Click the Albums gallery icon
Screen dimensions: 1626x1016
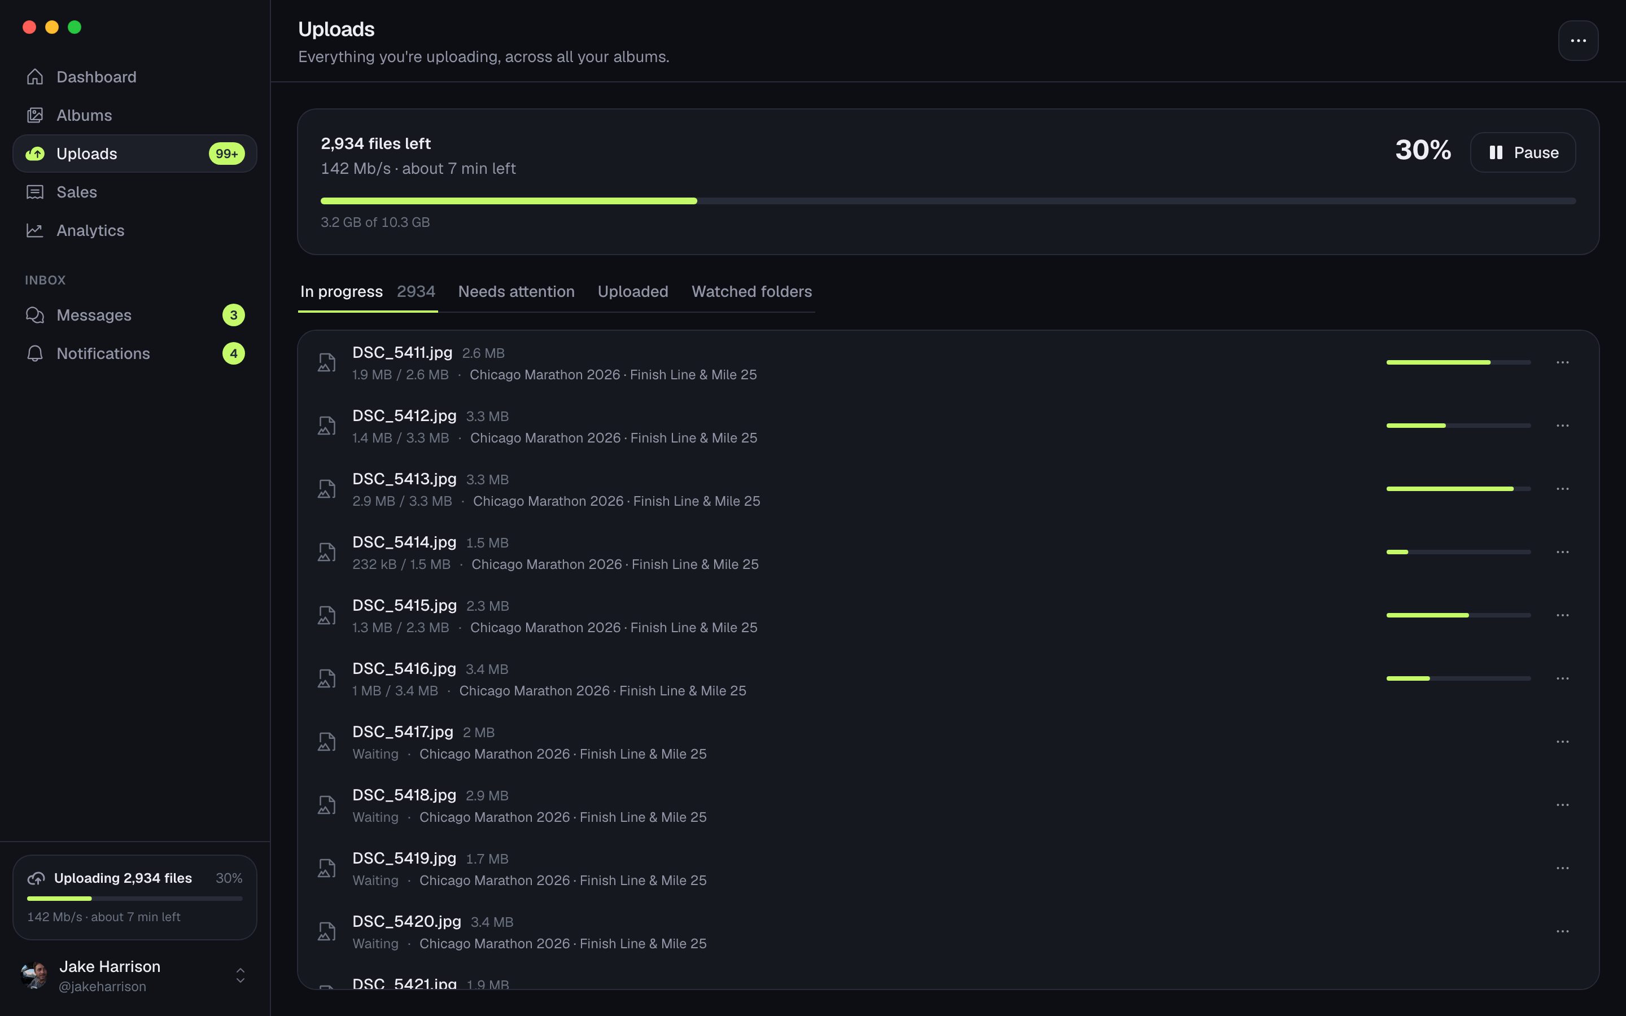tap(35, 116)
